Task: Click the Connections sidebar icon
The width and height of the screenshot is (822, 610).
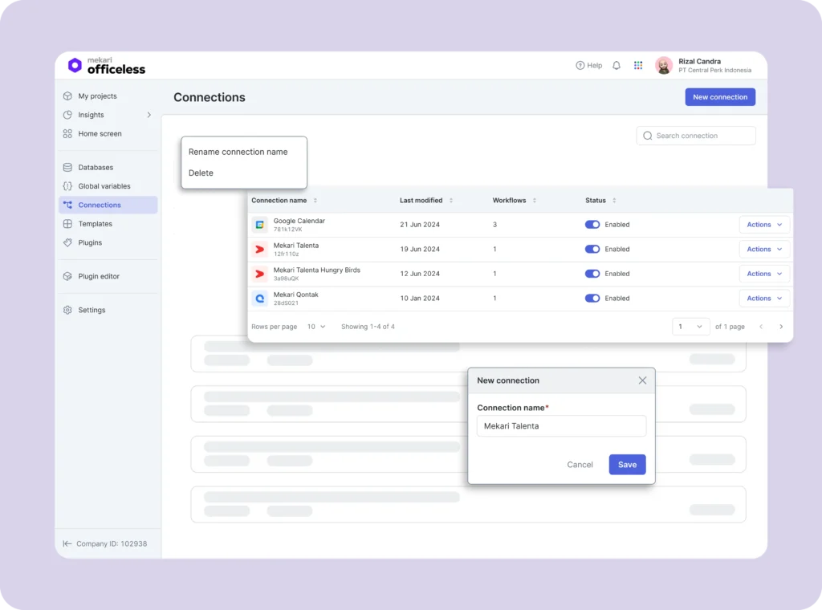Action: click(67, 205)
